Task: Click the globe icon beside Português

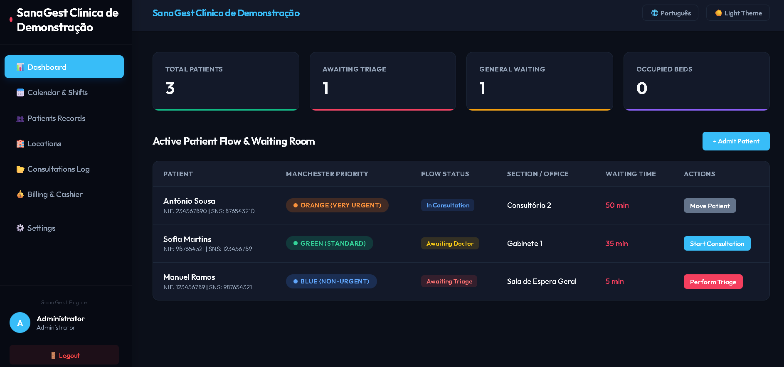Action: 655,13
